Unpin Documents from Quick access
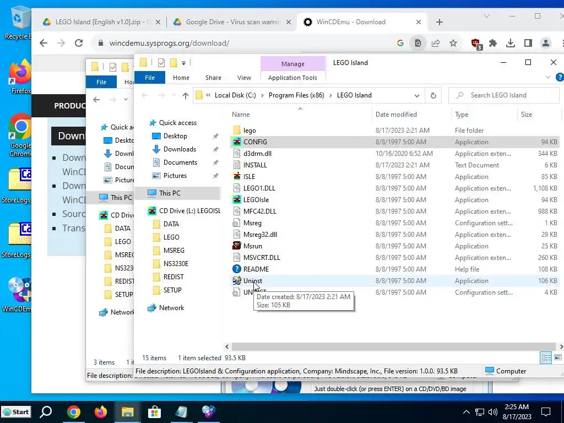 coord(215,162)
